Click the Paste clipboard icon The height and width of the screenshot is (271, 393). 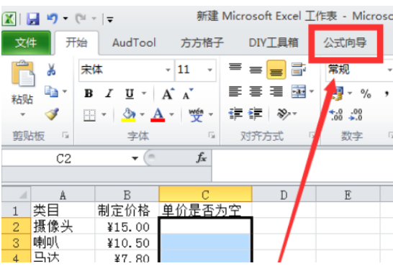click(x=23, y=73)
